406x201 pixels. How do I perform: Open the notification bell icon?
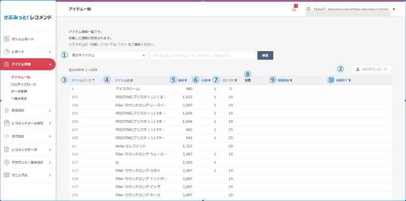294,9
